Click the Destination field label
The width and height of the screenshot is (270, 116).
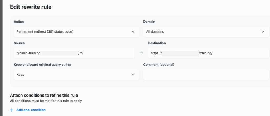[157, 43]
